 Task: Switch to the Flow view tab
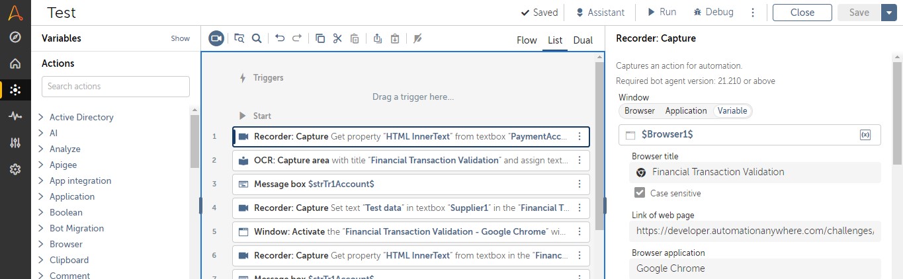[527, 40]
